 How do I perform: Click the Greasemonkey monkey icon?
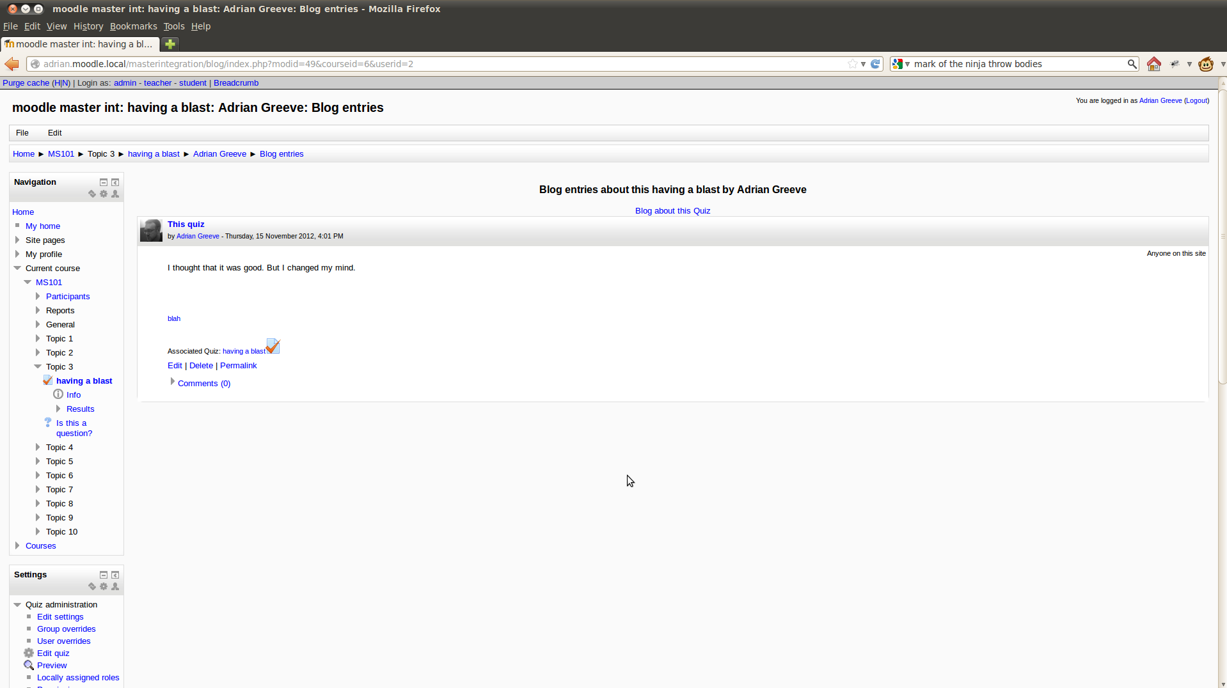(1206, 64)
